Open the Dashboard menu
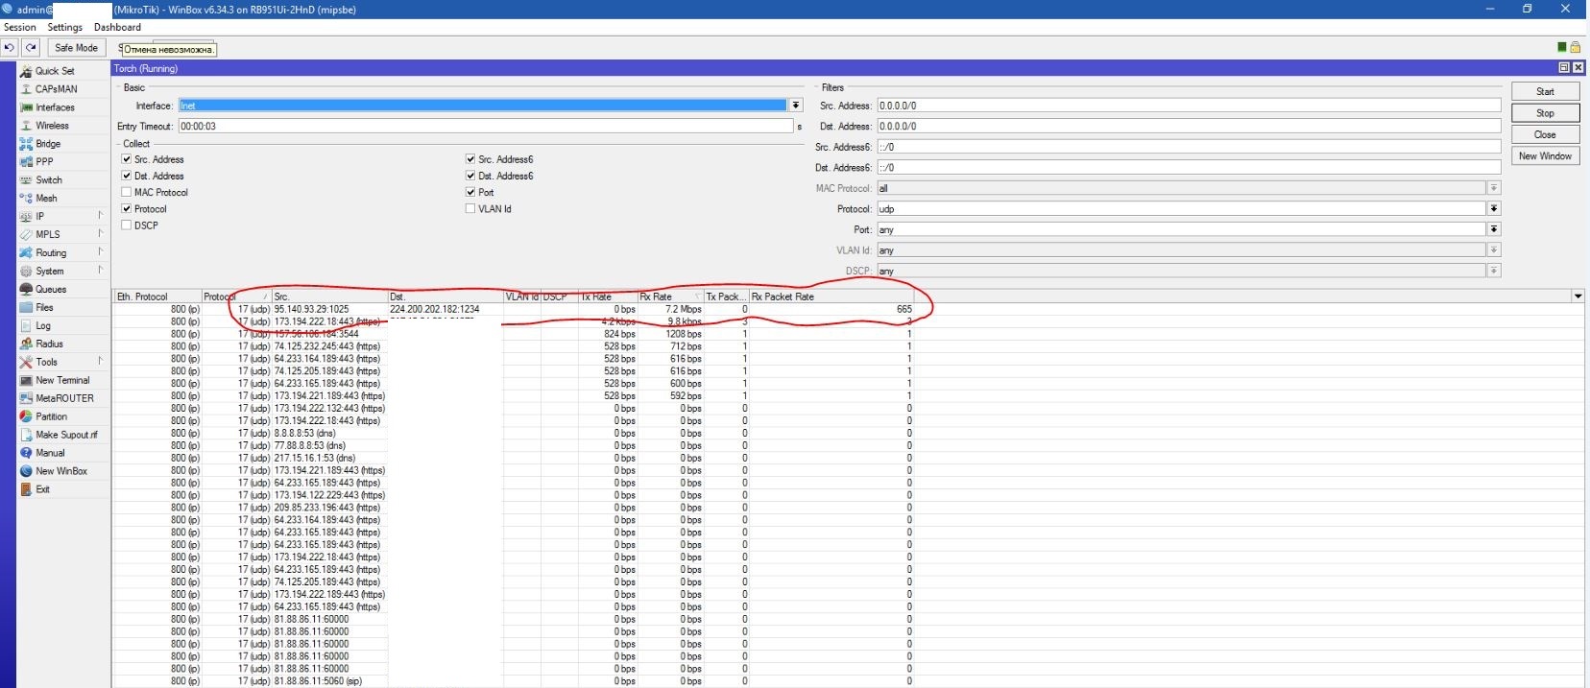The width and height of the screenshot is (1590, 688). 117,27
